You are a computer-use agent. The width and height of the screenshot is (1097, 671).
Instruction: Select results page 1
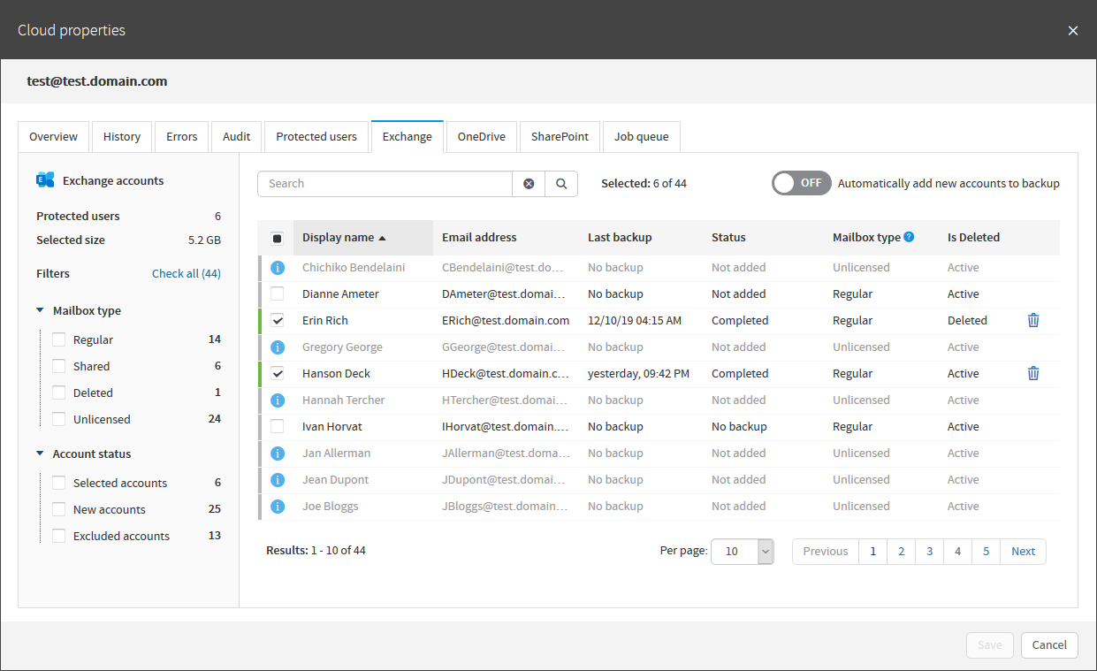[x=873, y=551]
